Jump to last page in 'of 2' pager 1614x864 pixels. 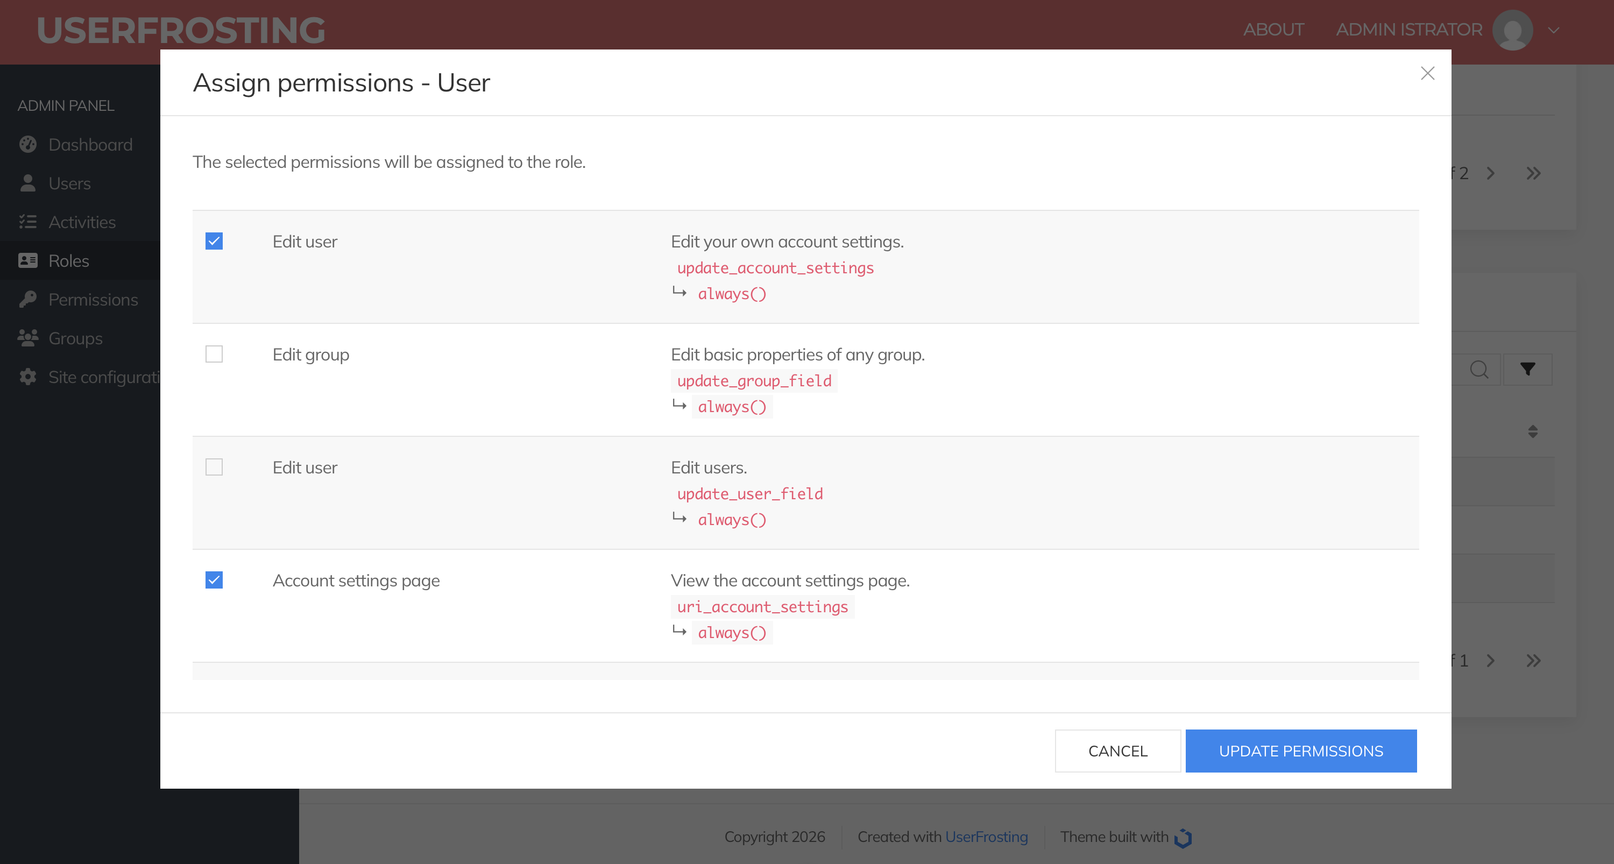pos(1533,174)
